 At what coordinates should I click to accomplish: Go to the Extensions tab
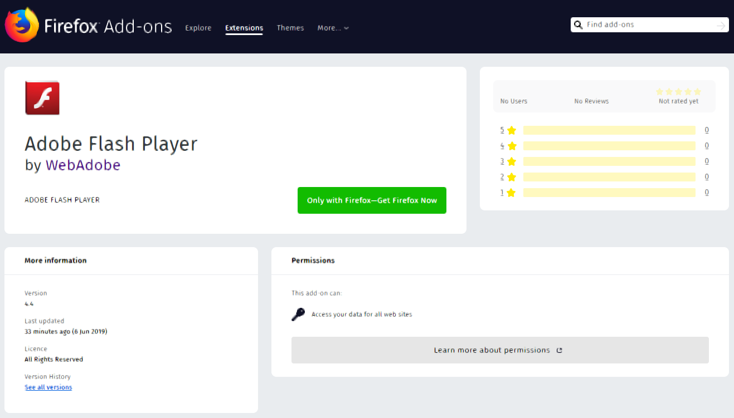(244, 28)
